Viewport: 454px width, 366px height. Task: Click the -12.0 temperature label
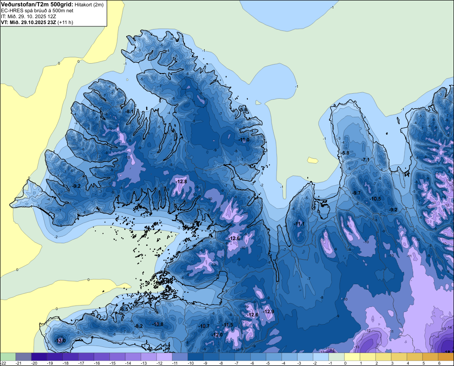[x=217, y=335]
